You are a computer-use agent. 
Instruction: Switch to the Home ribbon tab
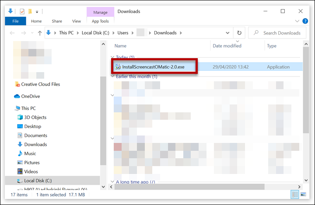36,21
